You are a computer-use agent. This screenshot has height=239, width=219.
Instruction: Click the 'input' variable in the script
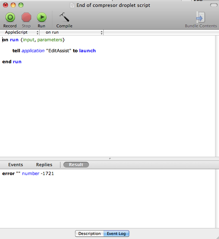29,40
